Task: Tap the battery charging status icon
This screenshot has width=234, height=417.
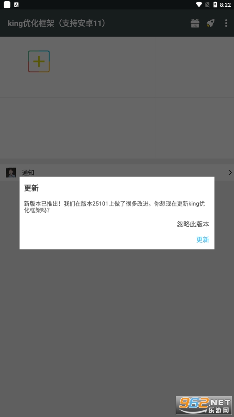Action: (215, 5)
